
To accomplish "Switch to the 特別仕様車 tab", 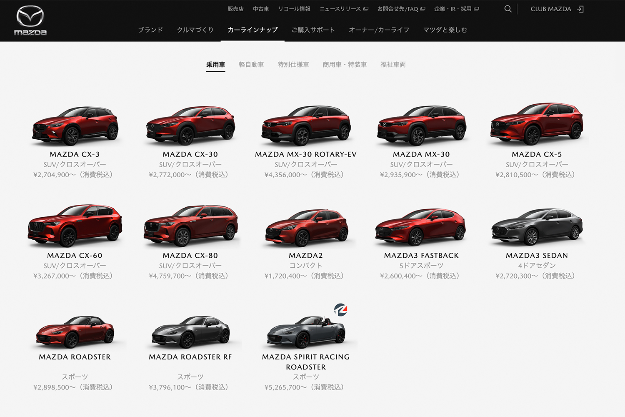I will point(293,65).
